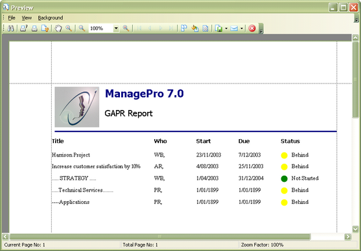Click the horizontal scrollbar thumb
This screenshot has height=251, width=361.
tap(160, 236)
